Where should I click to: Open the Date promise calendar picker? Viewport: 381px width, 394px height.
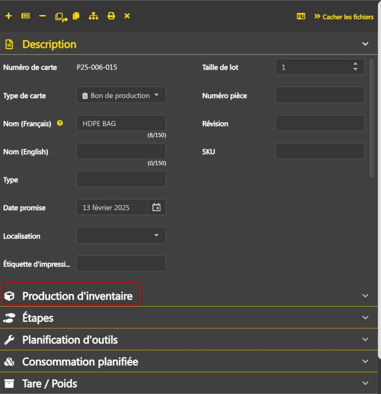coord(156,207)
